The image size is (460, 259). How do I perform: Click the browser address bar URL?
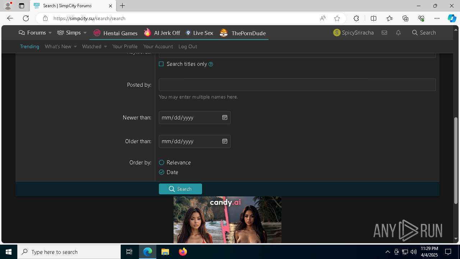[89, 18]
